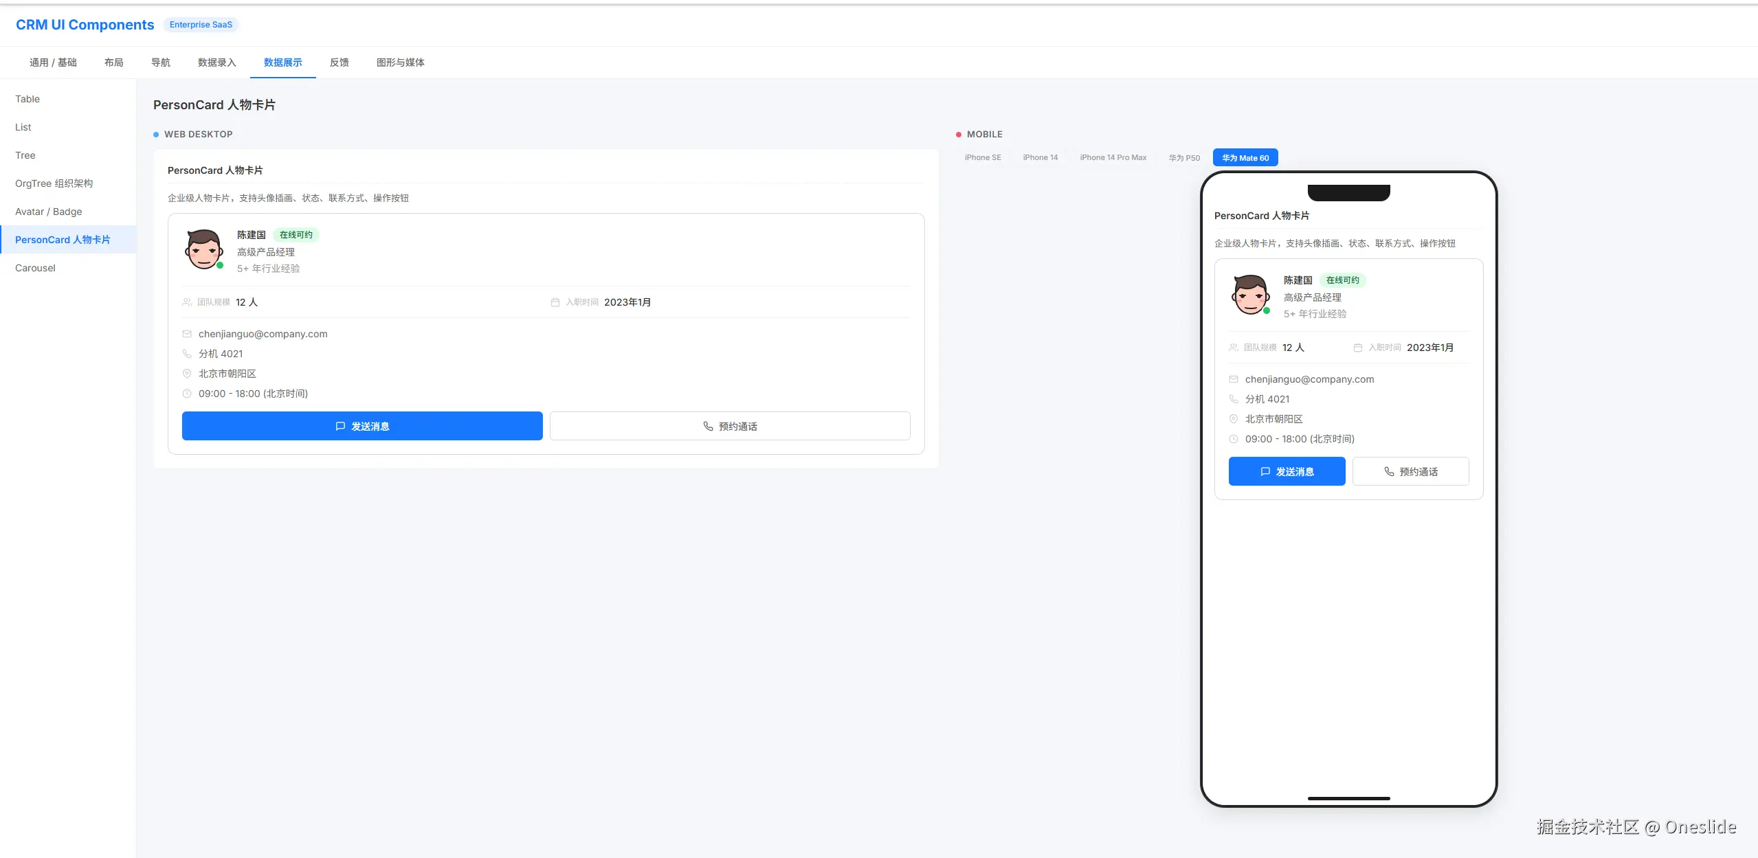Open OrgTree 组织架构 in the sidebar

coord(68,183)
